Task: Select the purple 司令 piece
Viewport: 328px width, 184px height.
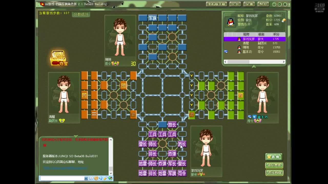Action: [x=182, y=173]
